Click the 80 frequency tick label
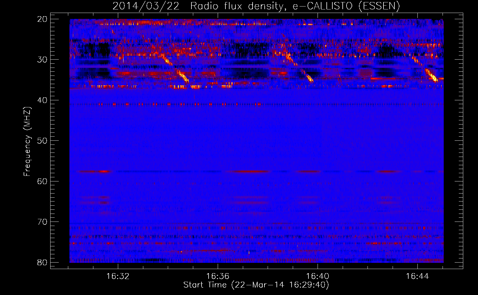478x295 pixels. [42, 263]
